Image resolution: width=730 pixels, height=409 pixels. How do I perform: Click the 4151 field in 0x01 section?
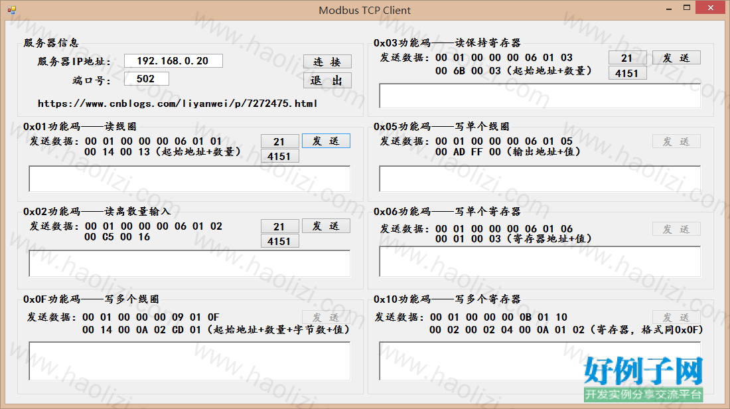279,157
